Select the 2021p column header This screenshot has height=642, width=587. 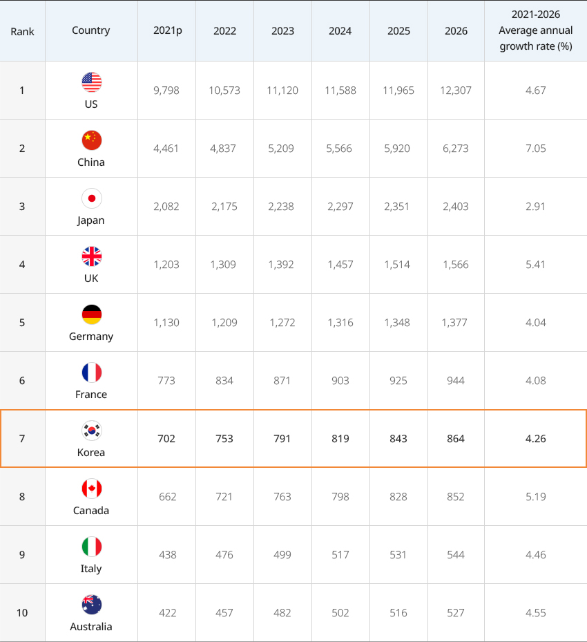pos(167,31)
